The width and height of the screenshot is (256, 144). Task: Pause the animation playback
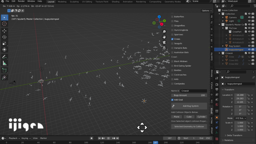(x=108, y=138)
